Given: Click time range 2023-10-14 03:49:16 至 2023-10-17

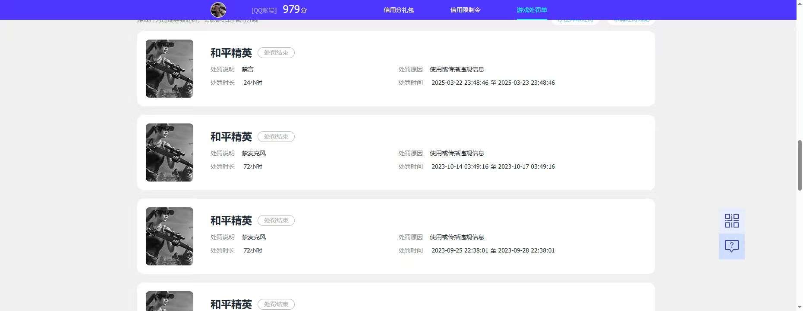Looking at the screenshot, I should 493,166.
